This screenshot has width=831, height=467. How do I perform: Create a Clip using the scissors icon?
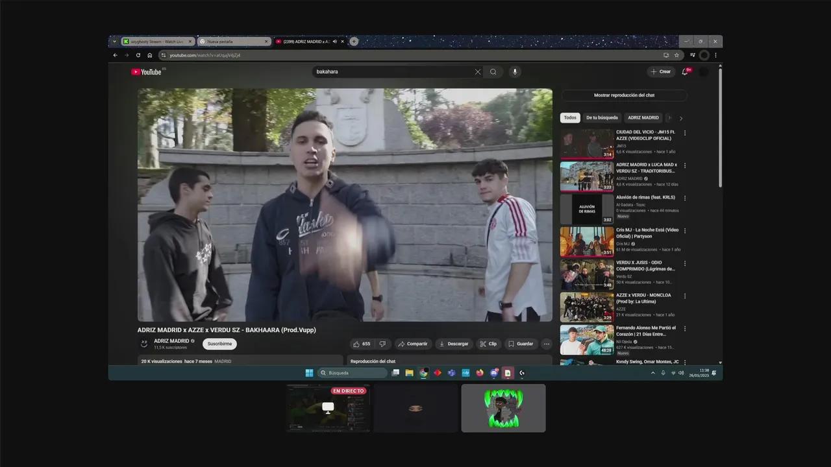pos(488,344)
